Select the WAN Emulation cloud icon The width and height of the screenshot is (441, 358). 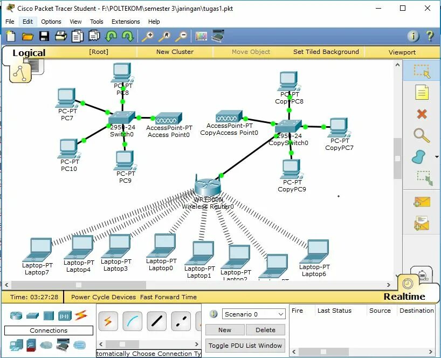click(46, 345)
